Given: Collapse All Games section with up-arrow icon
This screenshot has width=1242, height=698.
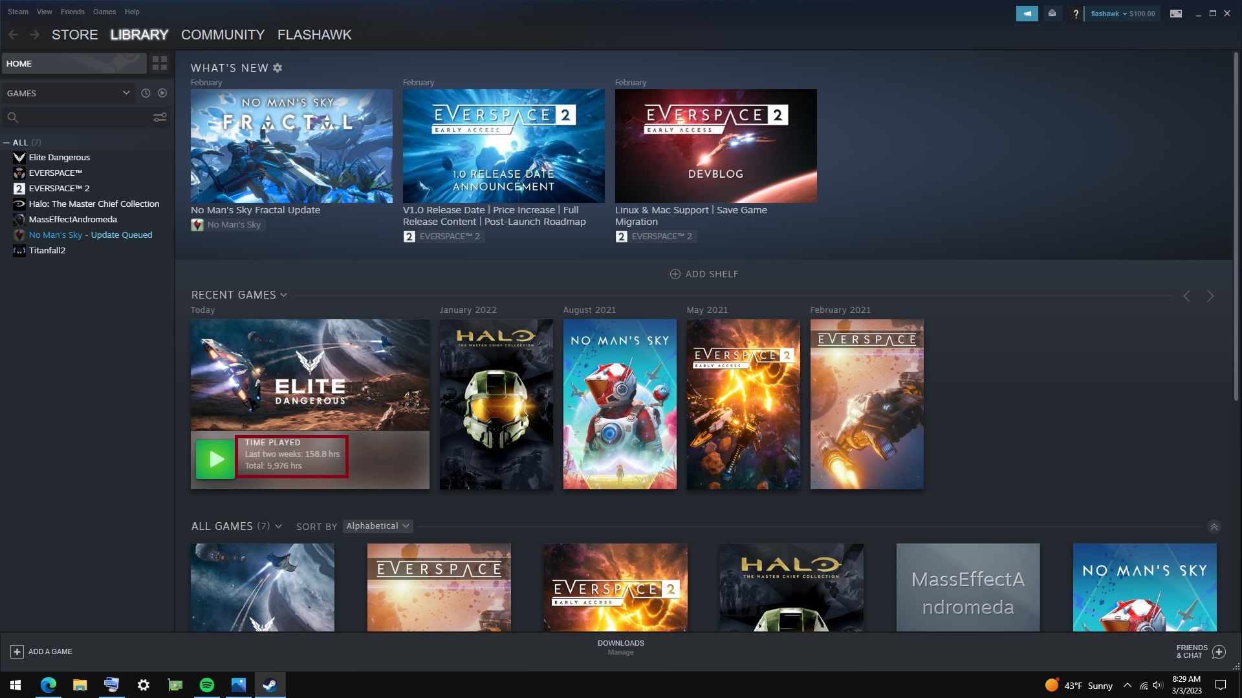Looking at the screenshot, I should tap(1214, 527).
